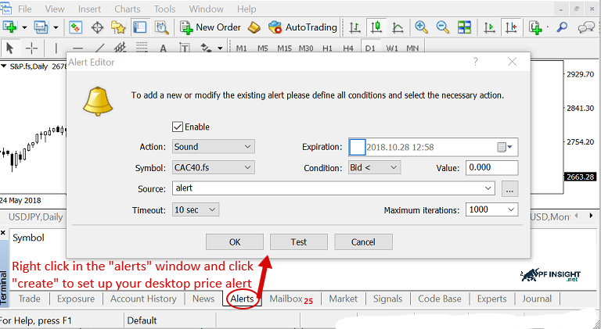Viewport: 601px width, 329px height.
Task: Select the crosshair cursor tool
Action: [32, 48]
